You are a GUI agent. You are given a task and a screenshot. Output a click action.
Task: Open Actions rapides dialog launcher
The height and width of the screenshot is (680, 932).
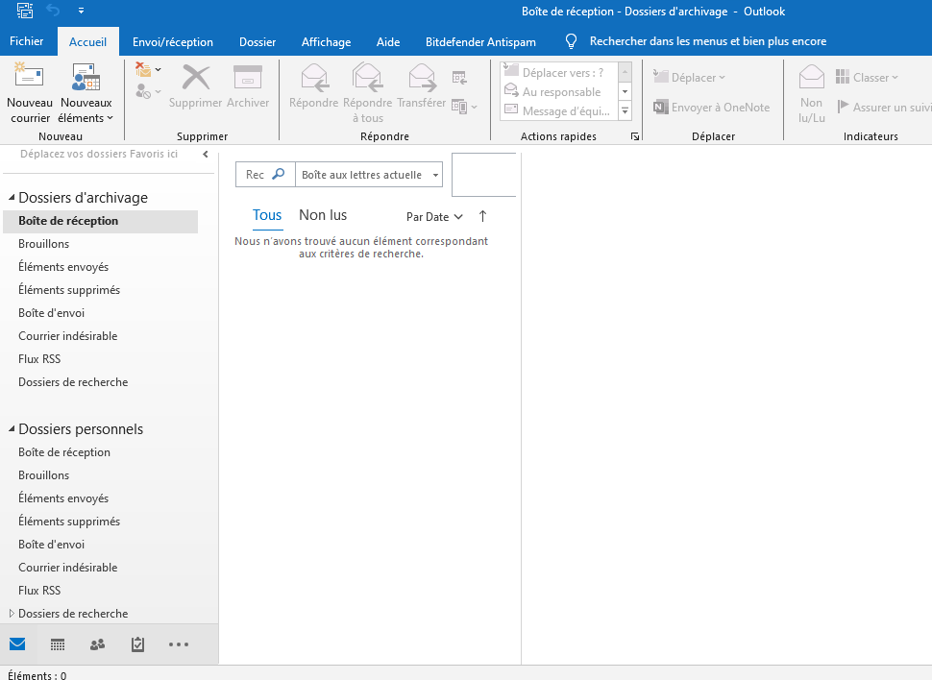(x=635, y=136)
